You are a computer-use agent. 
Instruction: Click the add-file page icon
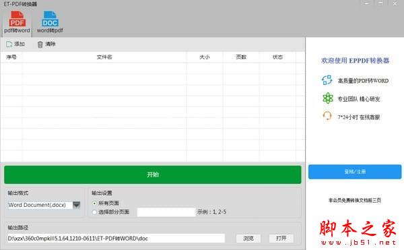pyautogui.click(x=9, y=44)
